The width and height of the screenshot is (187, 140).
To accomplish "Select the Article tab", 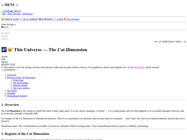I will pyautogui.click(x=5, y=57).
